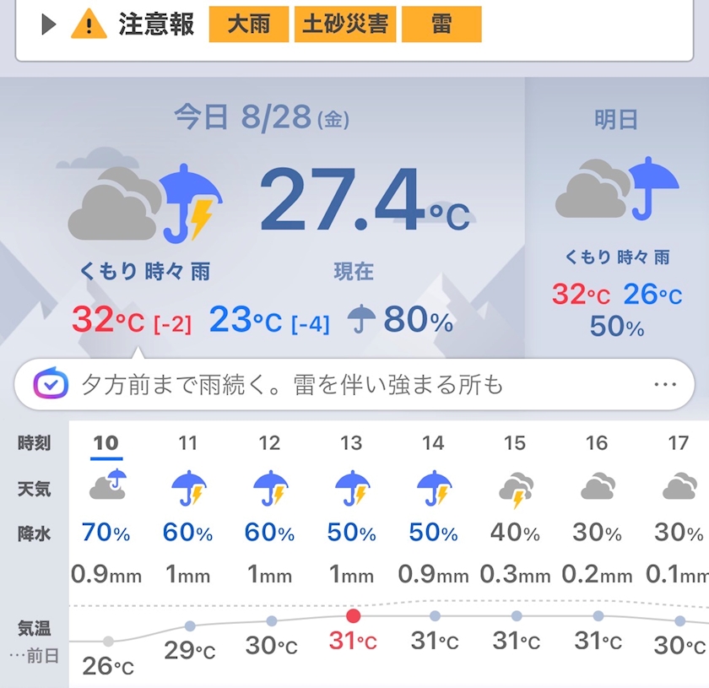
Task: Open the 雷 advisory tag
Action: tap(441, 24)
